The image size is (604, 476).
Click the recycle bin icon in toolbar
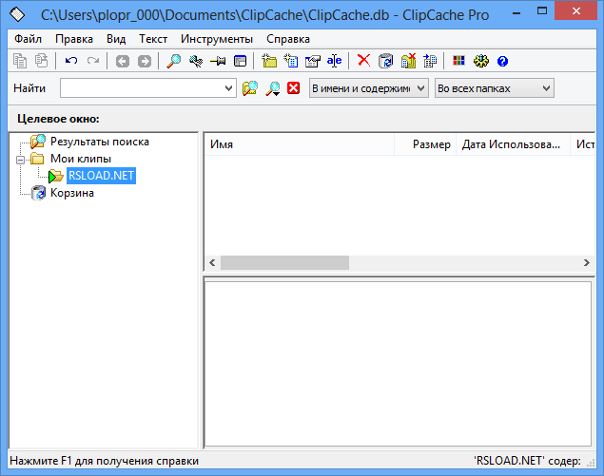[385, 61]
